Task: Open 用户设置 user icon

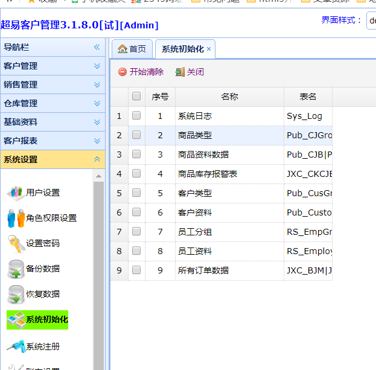Action: coord(16,193)
